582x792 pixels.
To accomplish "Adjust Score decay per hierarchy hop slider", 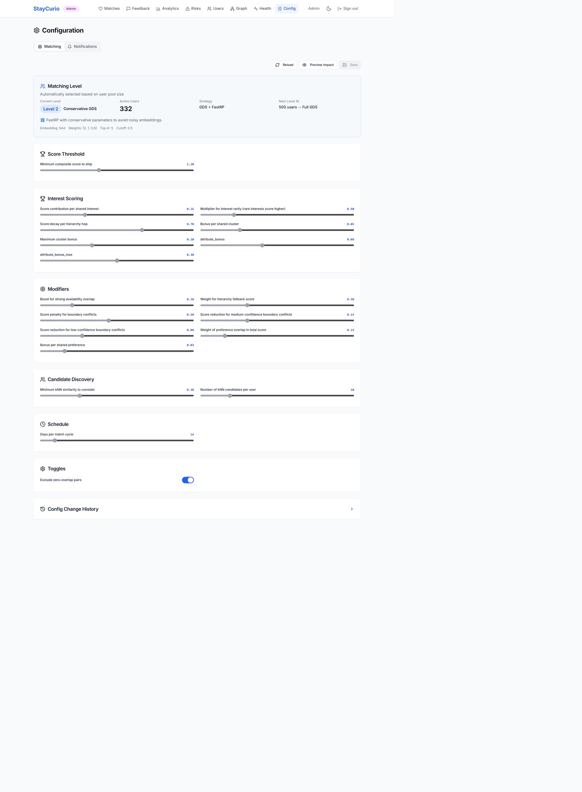I will (117, 230).
